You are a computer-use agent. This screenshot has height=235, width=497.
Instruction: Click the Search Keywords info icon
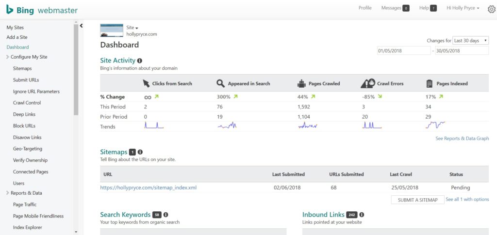click(x=166, y=215)
